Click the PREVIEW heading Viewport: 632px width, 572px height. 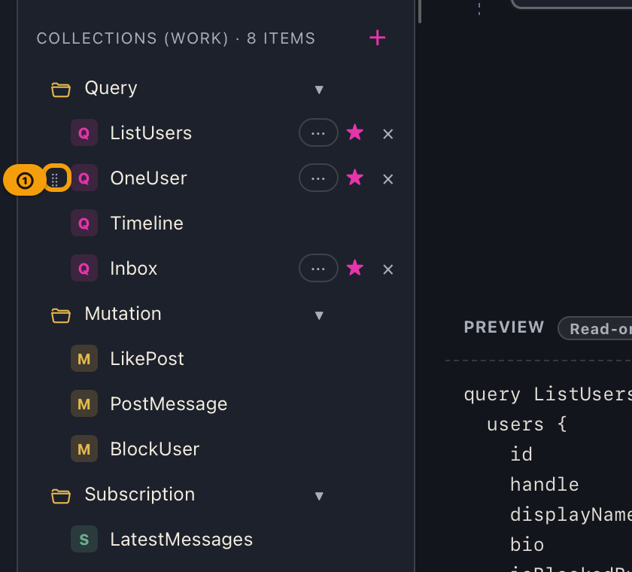[x=504, y=327]
